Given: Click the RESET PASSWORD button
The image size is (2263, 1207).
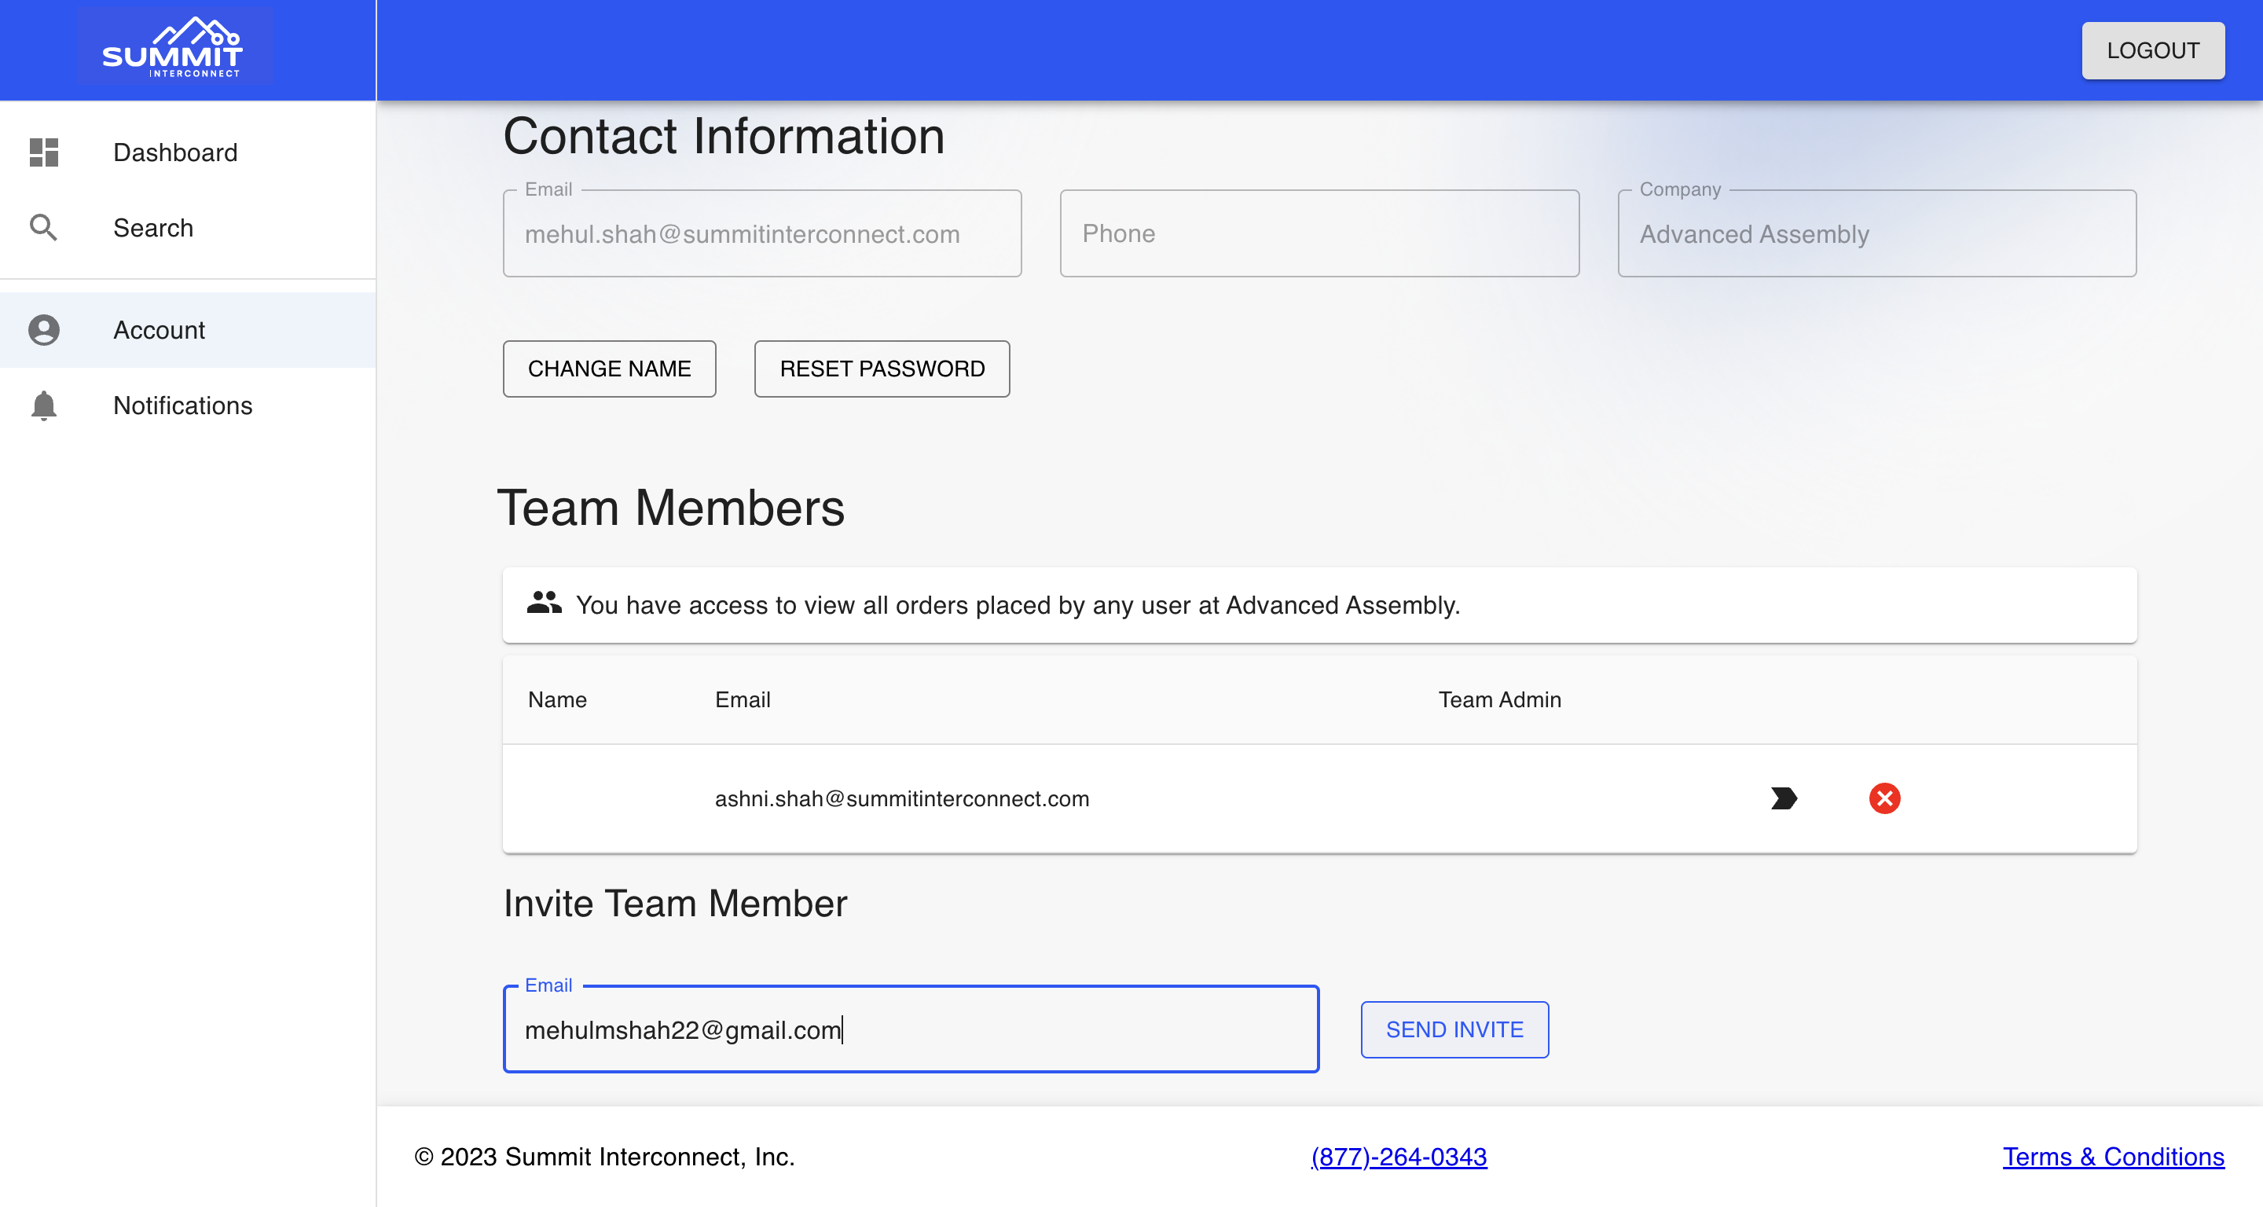Looking at the screenshot, I should (x=882, y=368).
